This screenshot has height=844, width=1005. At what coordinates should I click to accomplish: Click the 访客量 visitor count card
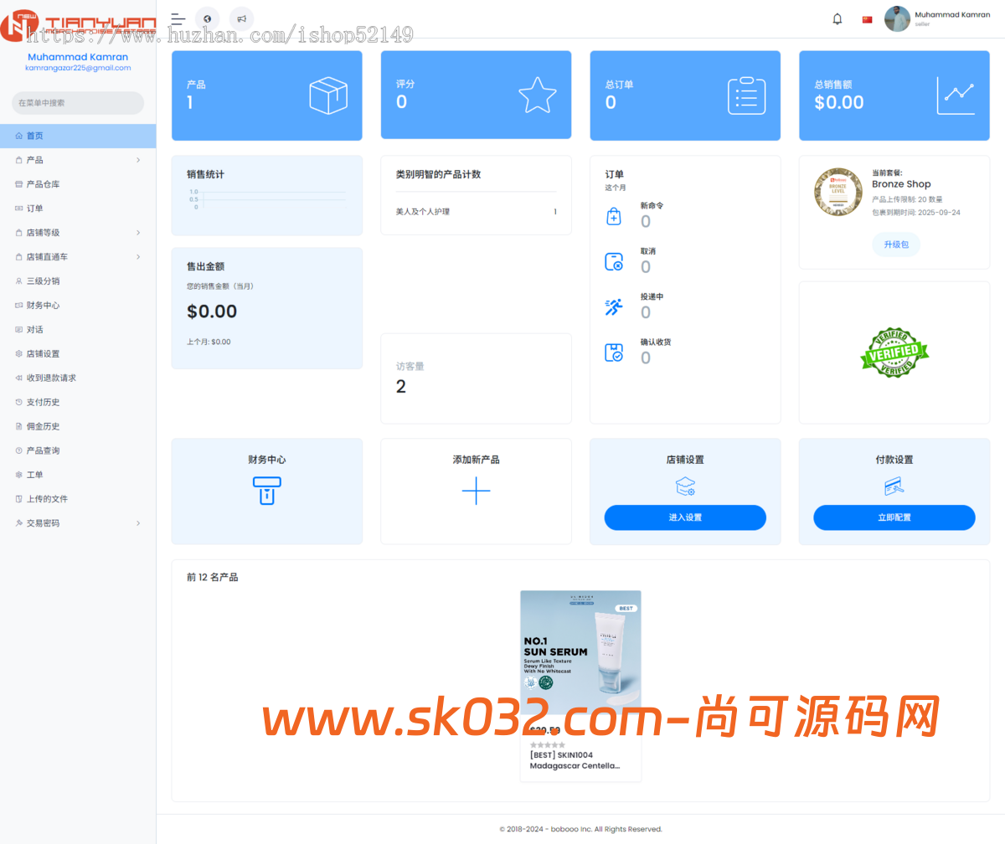pos(476,378)
